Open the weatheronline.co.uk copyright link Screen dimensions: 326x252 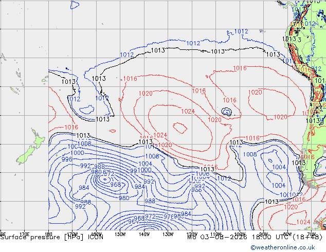282,247
